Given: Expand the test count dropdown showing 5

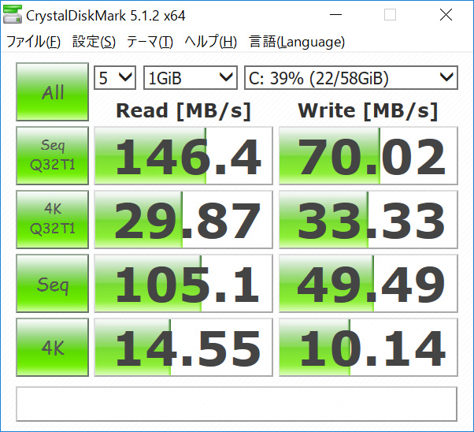Looking at the screenshot, I should 115,78.
